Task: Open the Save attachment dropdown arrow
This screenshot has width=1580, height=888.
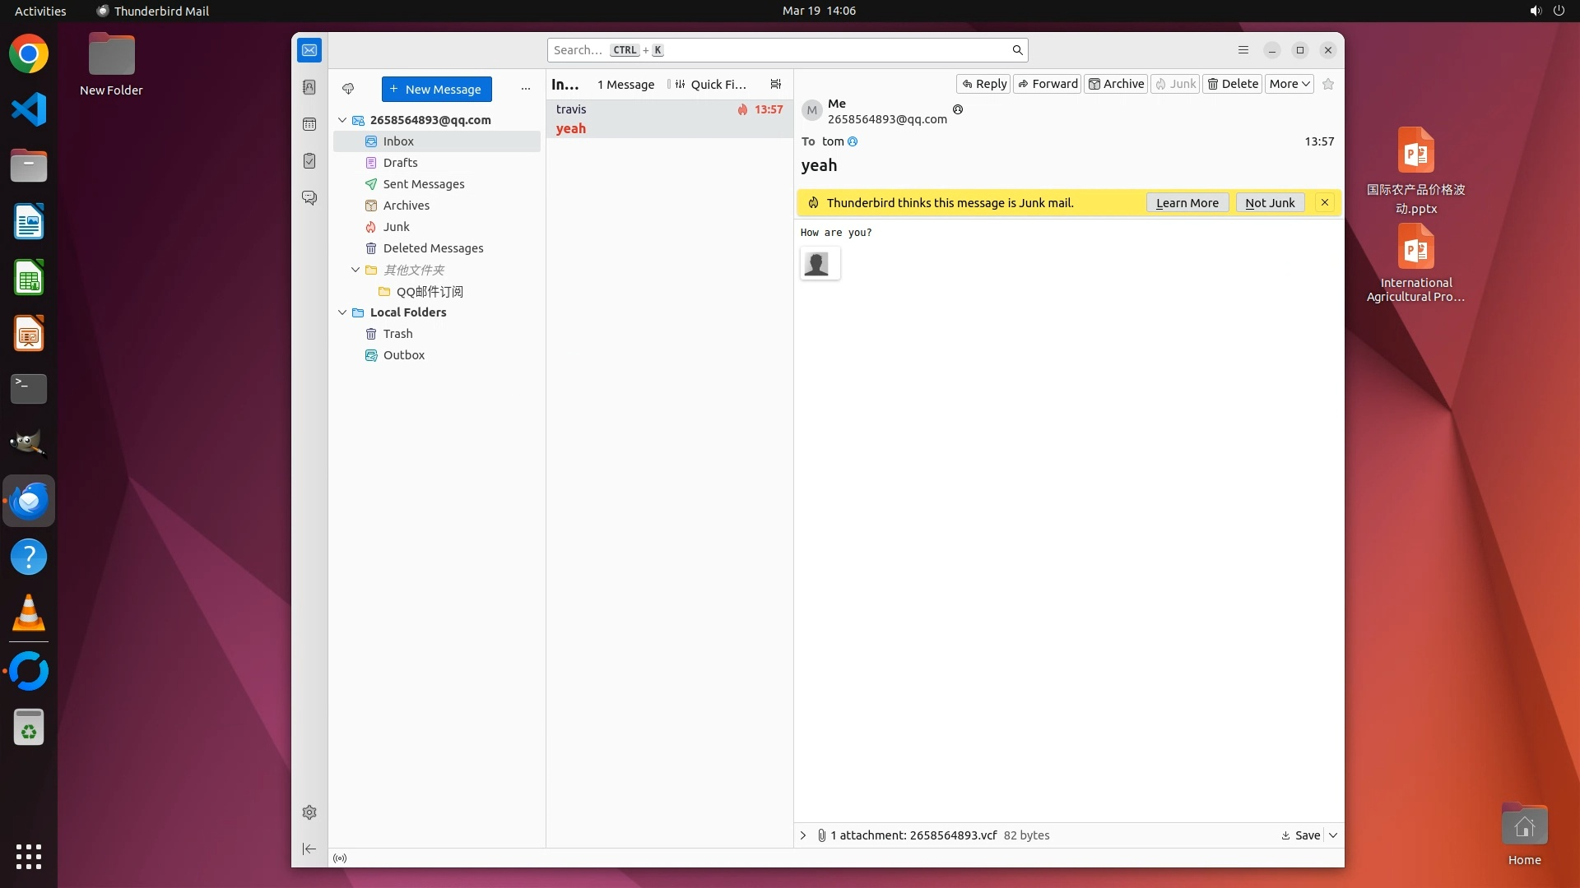Action: [x=1333, y=835]
